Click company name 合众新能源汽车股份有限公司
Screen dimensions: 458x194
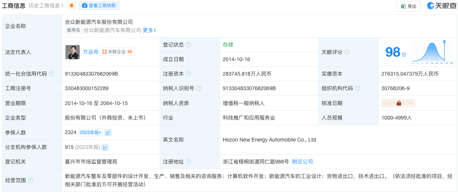(99, 22)
